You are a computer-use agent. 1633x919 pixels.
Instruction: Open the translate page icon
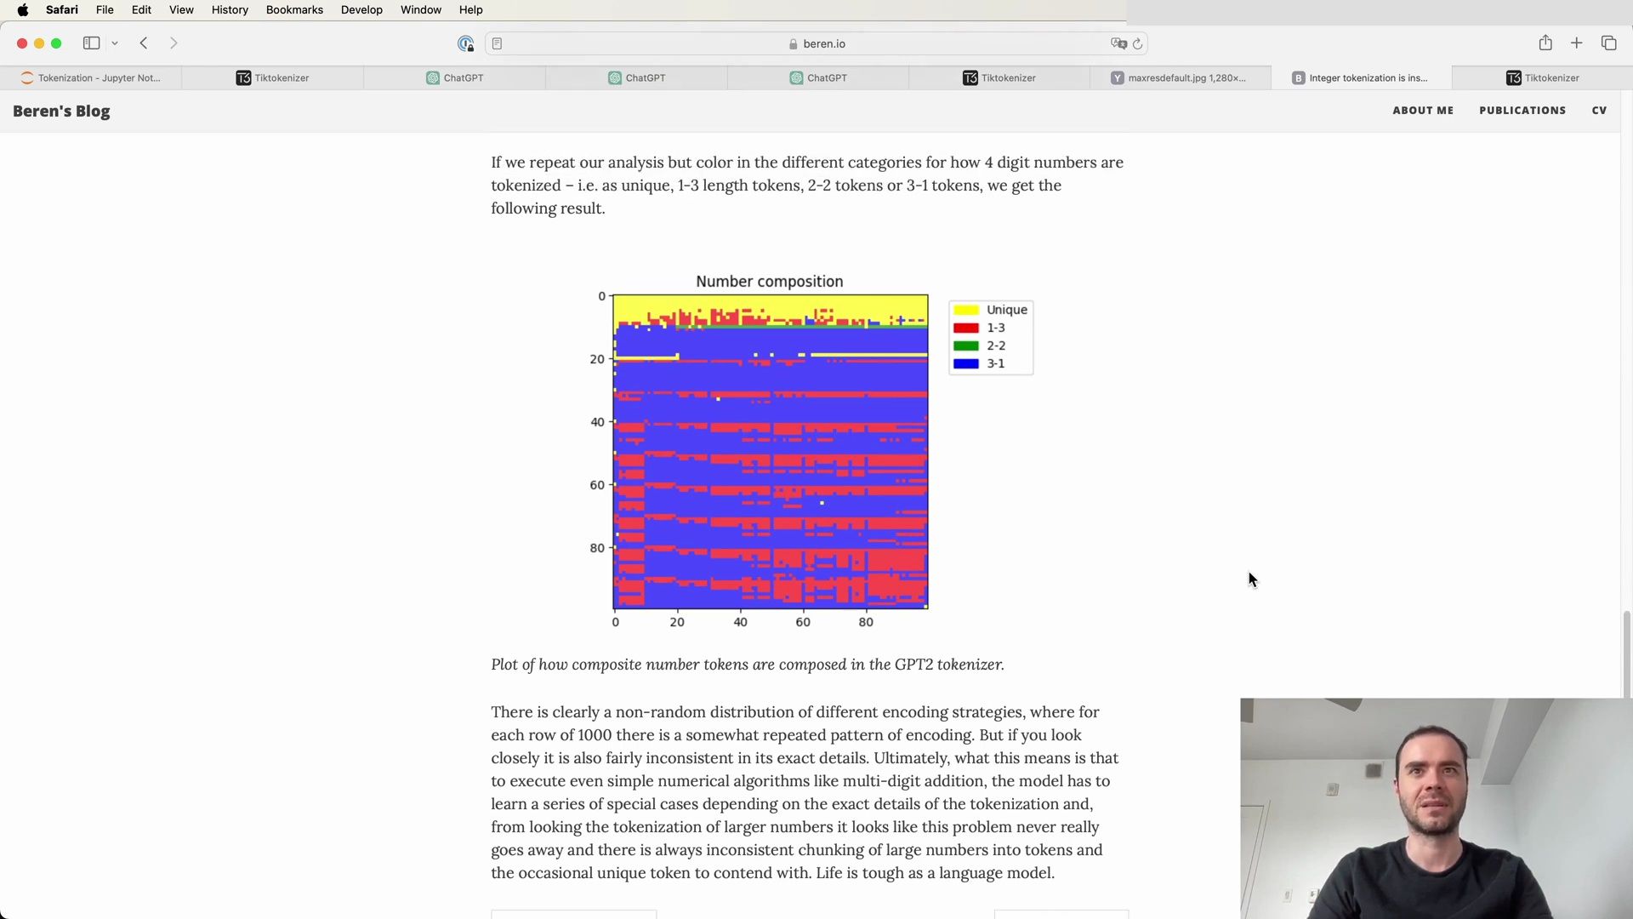pyautogui.click(x=1118, y=43)
